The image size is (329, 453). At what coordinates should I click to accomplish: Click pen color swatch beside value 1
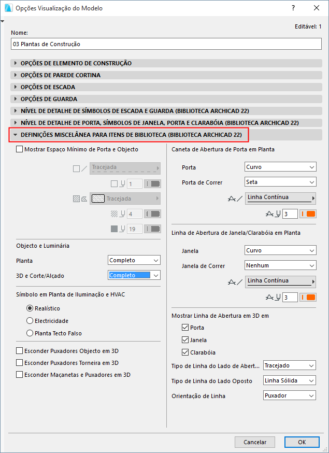pos(152,184)
